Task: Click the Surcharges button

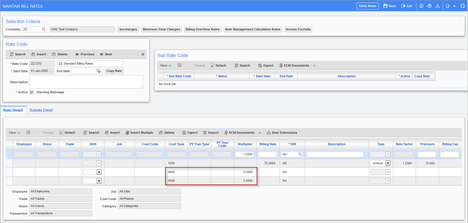Action: [128, 29]
